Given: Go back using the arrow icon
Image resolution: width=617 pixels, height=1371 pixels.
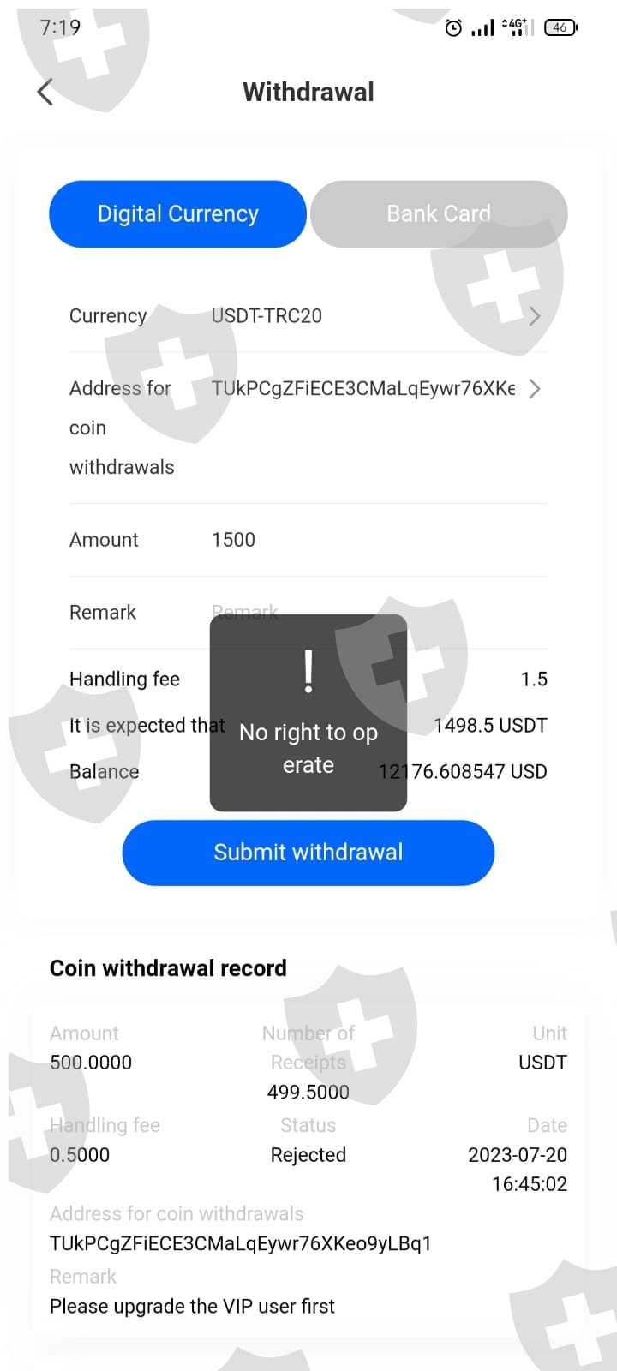Looking at the screenshot, I should [x=45, y=92].
